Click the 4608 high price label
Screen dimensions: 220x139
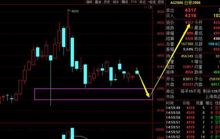point(75,11)
